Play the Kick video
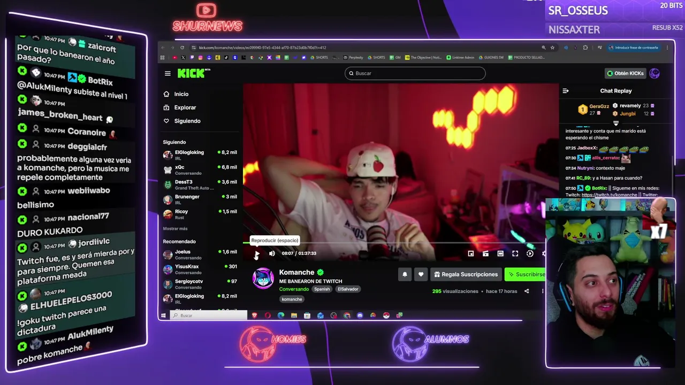This screenshot has height=385, width=685. (x=257, y=253)
